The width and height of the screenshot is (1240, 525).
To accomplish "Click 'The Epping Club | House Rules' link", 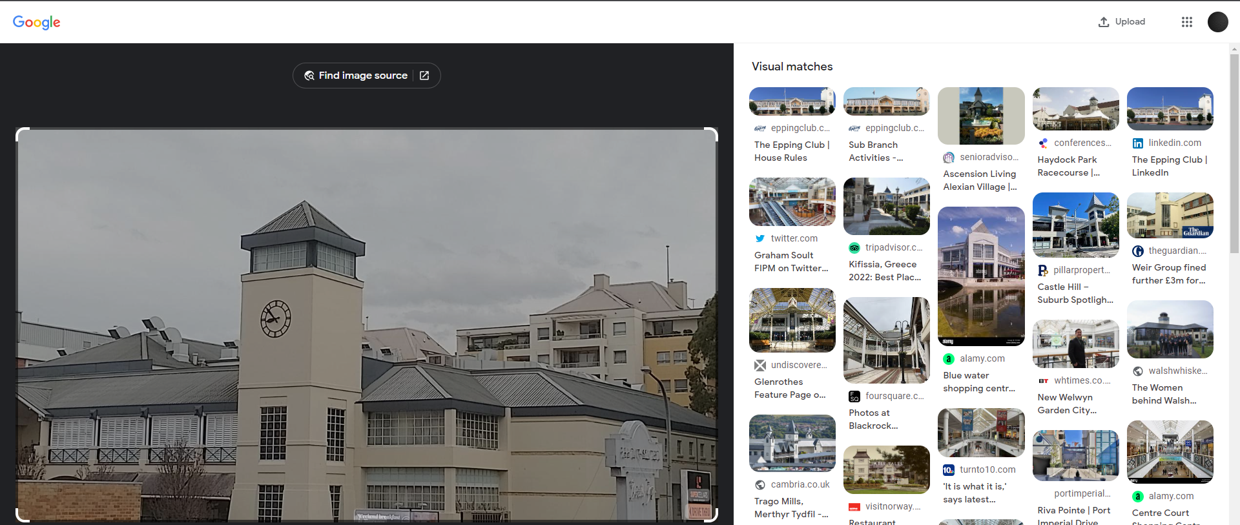I will coord(792,151).
